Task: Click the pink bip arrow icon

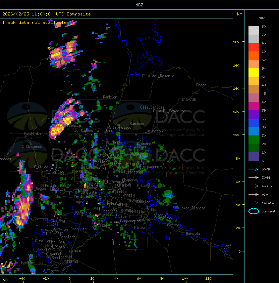Action: click(x=254, y=194)
